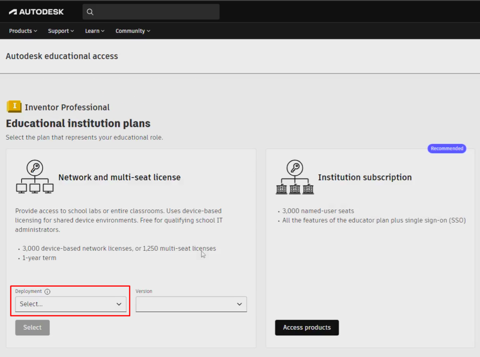This screenshot has height=357, width=480.
Task: Expand the Support menu
Action: pyautogui.click(x=61, y=31)
